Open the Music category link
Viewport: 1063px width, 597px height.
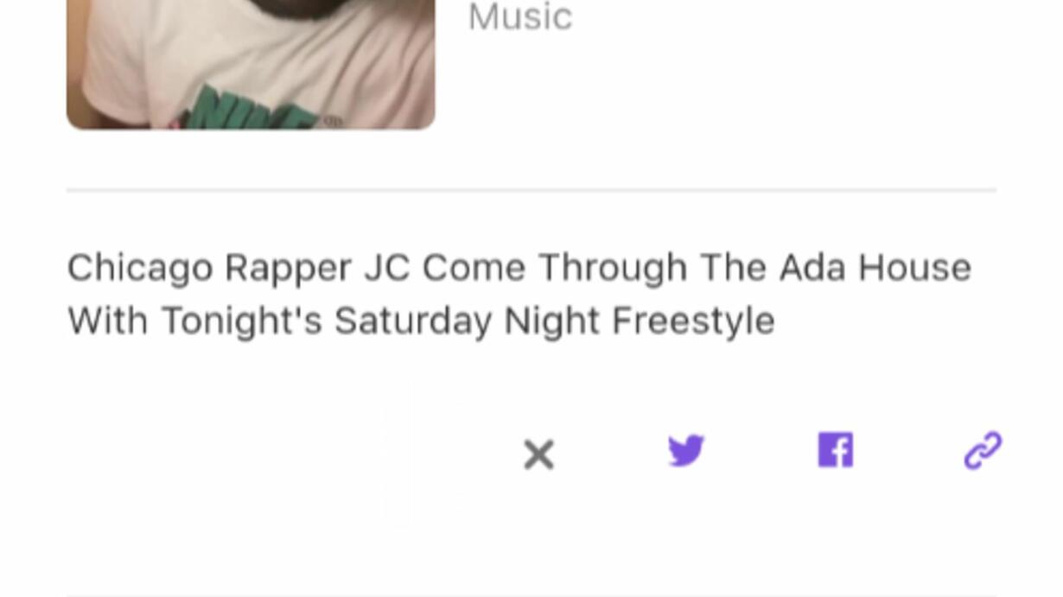click(x=520, y=16)
